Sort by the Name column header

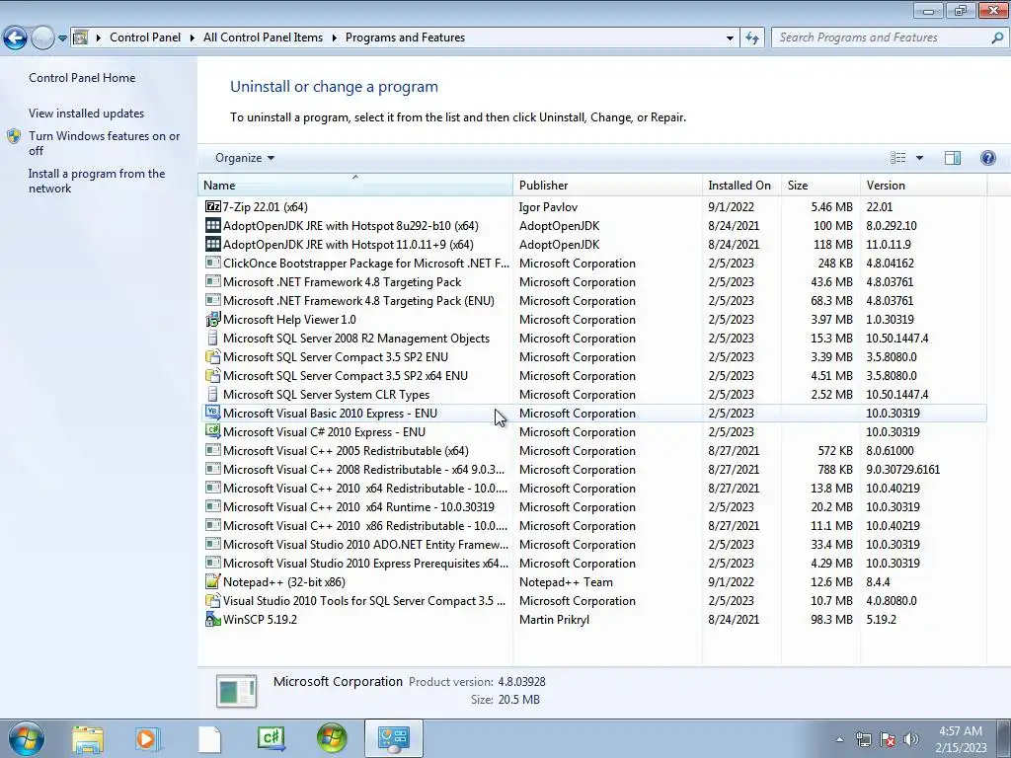pos(355,185)
